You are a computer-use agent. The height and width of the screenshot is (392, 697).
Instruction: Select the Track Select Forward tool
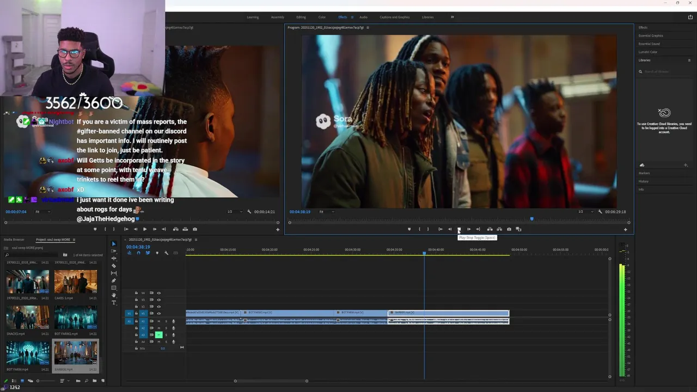point(114,251)
